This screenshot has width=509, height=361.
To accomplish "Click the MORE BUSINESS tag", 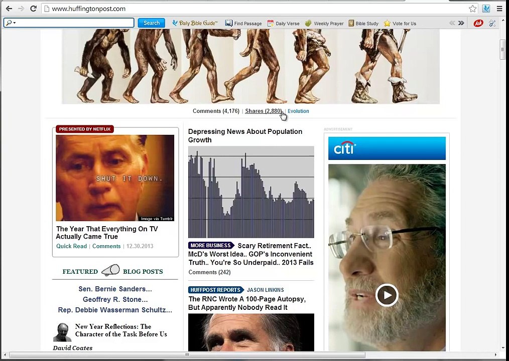I will click(211, 245).
